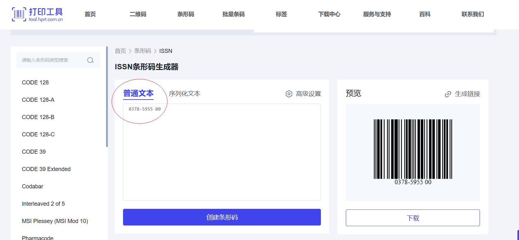Select CODE 128-A from barcode list

(38, 100)
